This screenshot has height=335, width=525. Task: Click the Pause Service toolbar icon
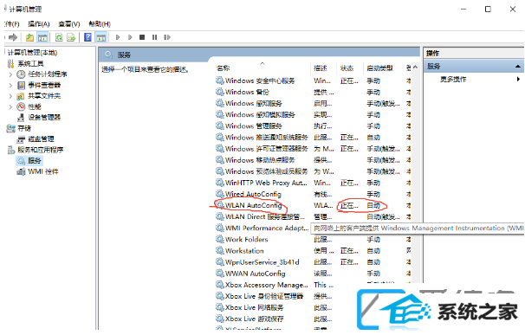154,37
